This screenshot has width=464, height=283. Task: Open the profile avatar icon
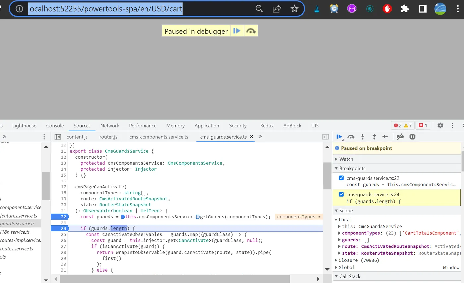(440, 9)
